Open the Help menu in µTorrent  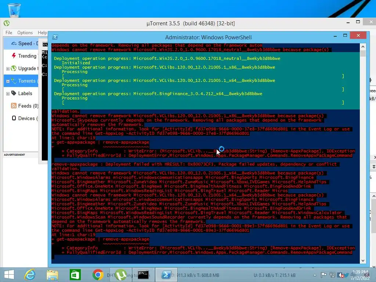(42, 33)
